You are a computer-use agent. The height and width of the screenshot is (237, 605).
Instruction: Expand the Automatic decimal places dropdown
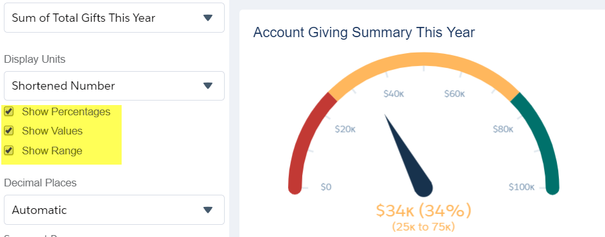point(114,209)
